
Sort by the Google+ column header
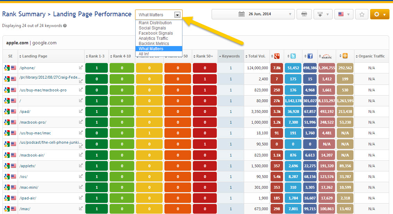click(276, 56)
